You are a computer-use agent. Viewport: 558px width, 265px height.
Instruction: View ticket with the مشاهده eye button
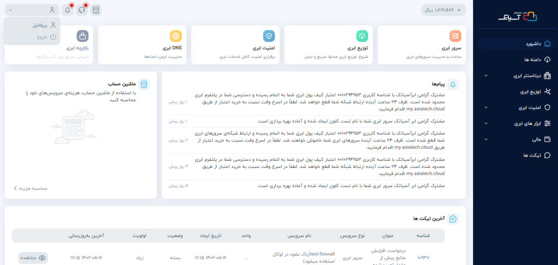tap(33, 257)
